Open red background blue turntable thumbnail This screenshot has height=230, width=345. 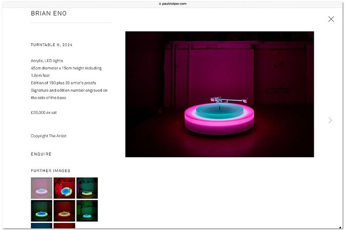(64, 188)
